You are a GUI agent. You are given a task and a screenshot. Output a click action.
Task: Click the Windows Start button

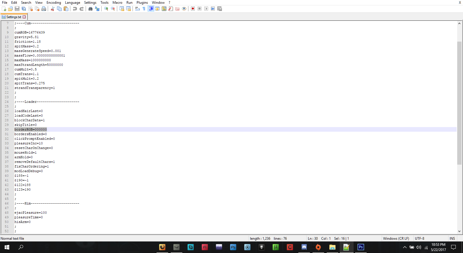(7, 247)
